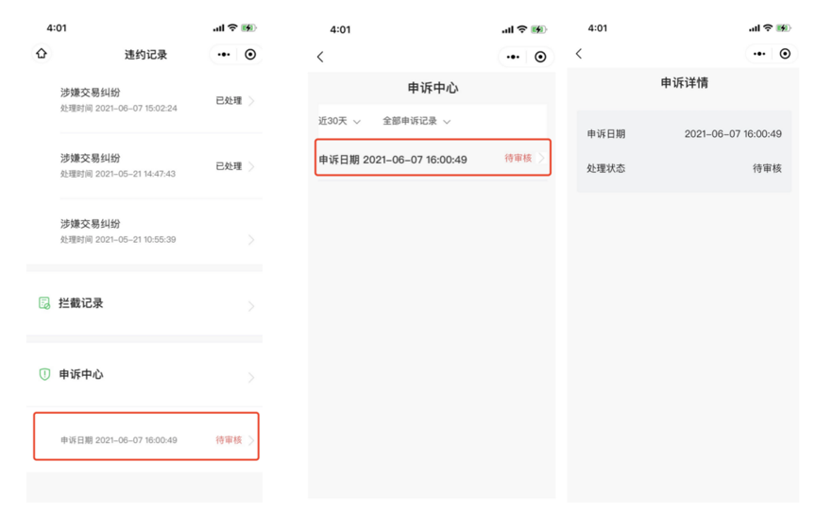
Task: Tap circular target icon on 申诉详情 screen
Action: pyautogui.click(x=785, y=54)
